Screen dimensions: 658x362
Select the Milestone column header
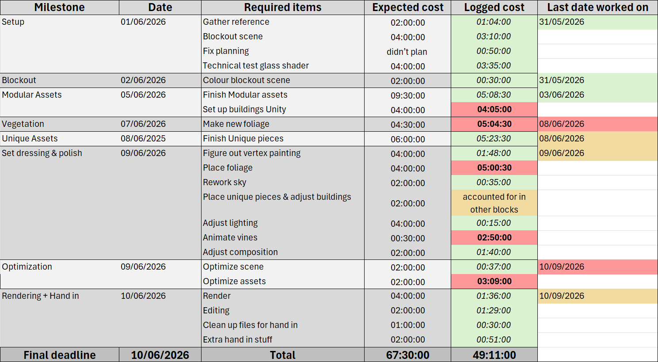(x=60, y=8)
